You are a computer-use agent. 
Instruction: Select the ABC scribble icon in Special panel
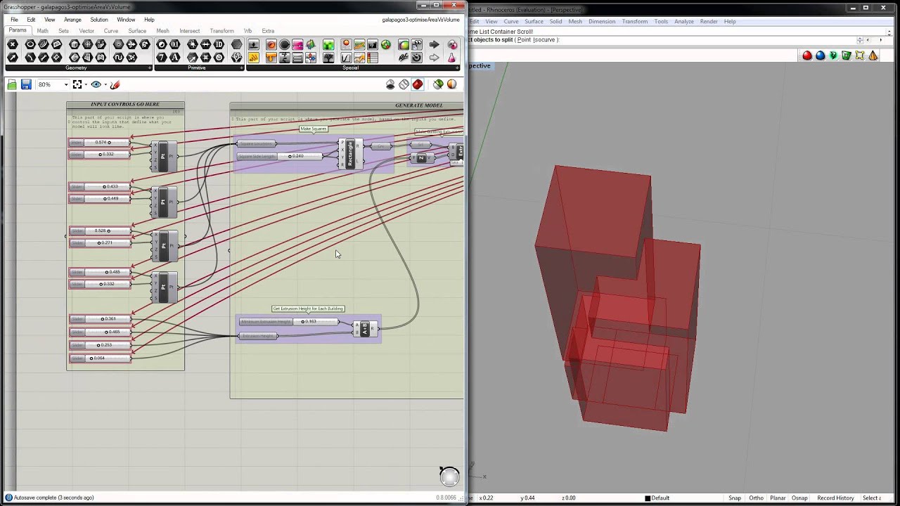coord(404,58)
